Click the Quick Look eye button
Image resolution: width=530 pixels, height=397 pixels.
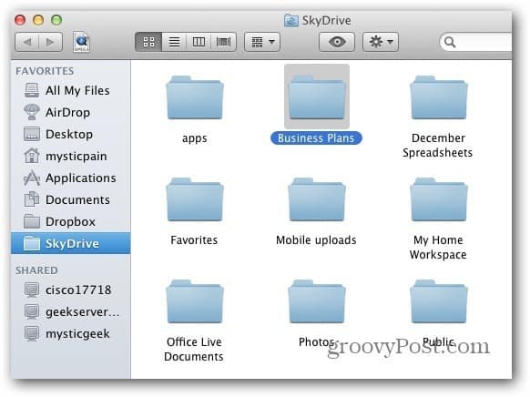click(x=337, y=42)
